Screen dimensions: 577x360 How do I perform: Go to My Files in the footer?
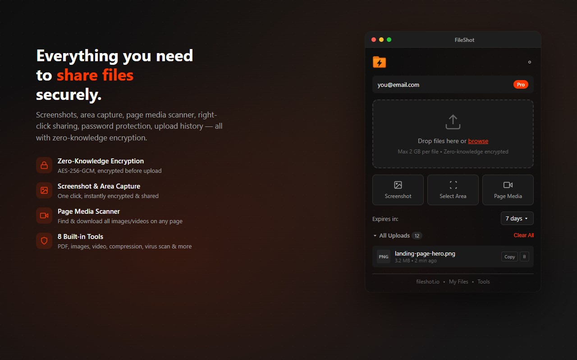tap(458, 282)
